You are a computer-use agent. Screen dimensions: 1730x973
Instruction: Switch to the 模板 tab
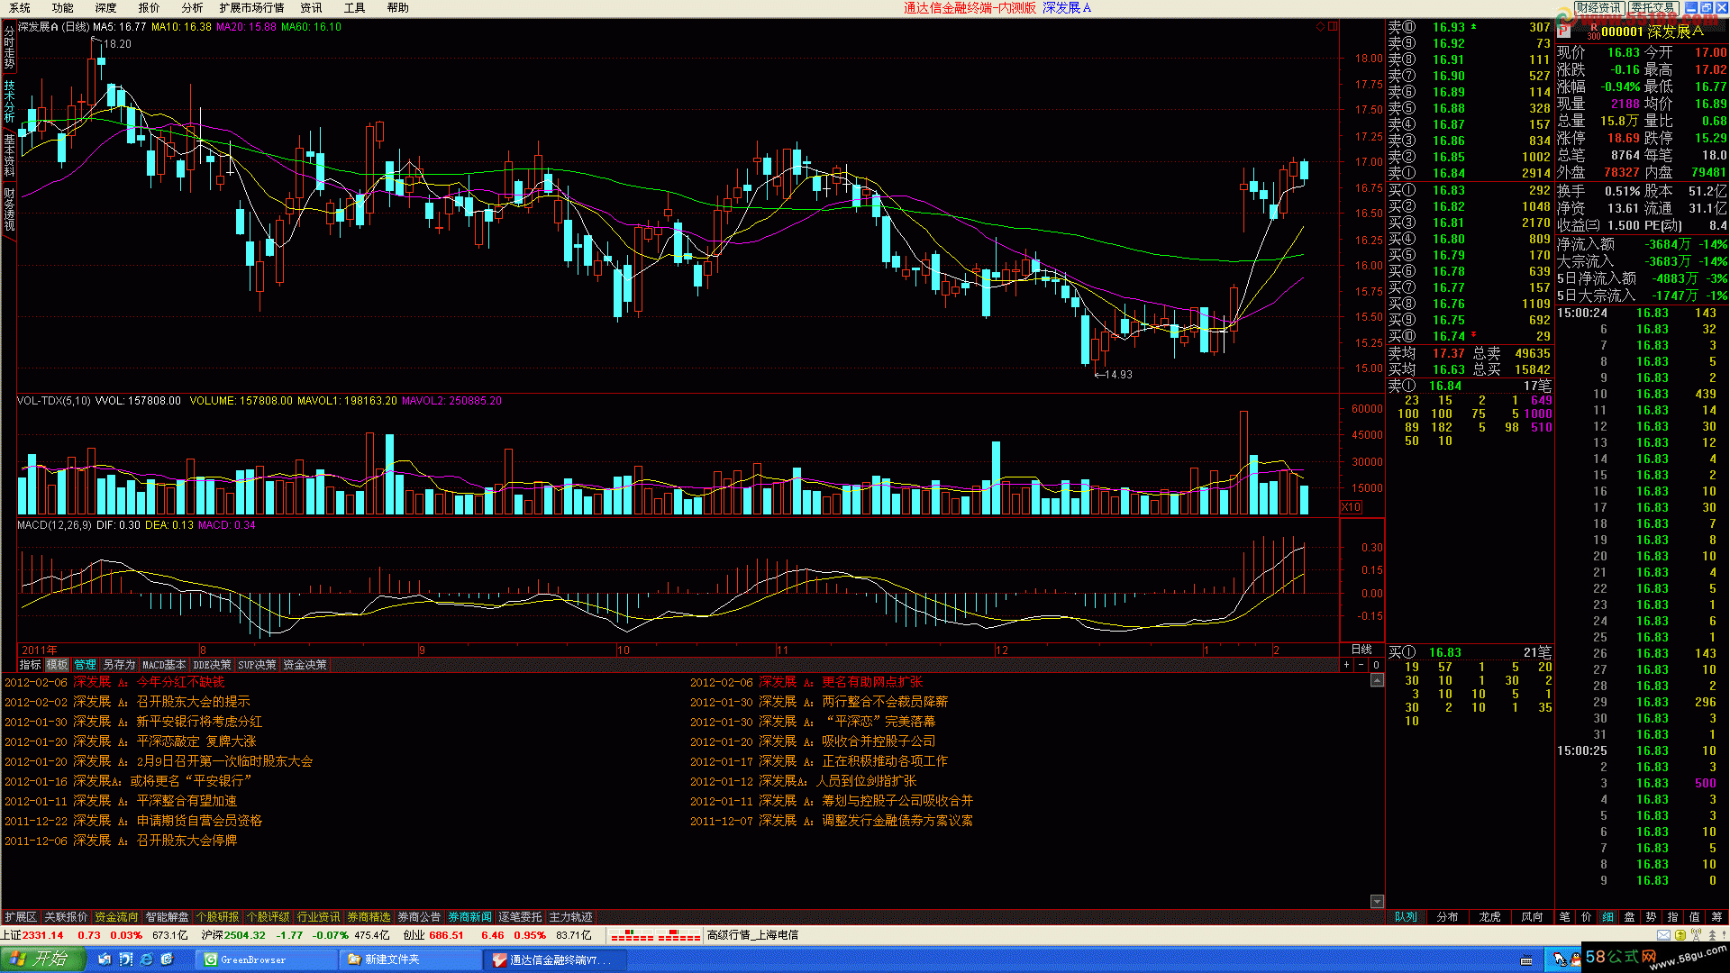pyautogui.click(x=58, y=665)
